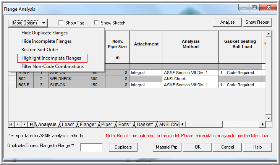280x165 pixels.
Task: Open the partially visible ANSI Check tab
Action: (168, 125)
